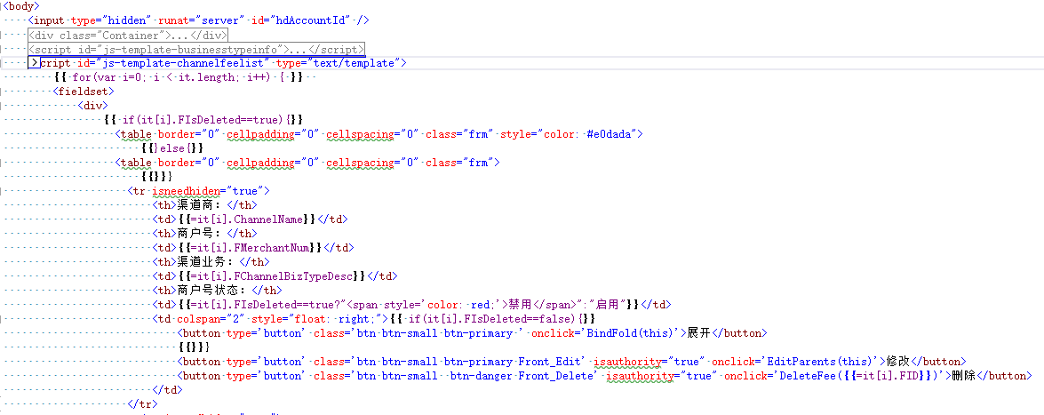The height and width of the screenshot is (415, 1044).
Task: Click the <fieldset> opening tag
Action: coord(84,92)
